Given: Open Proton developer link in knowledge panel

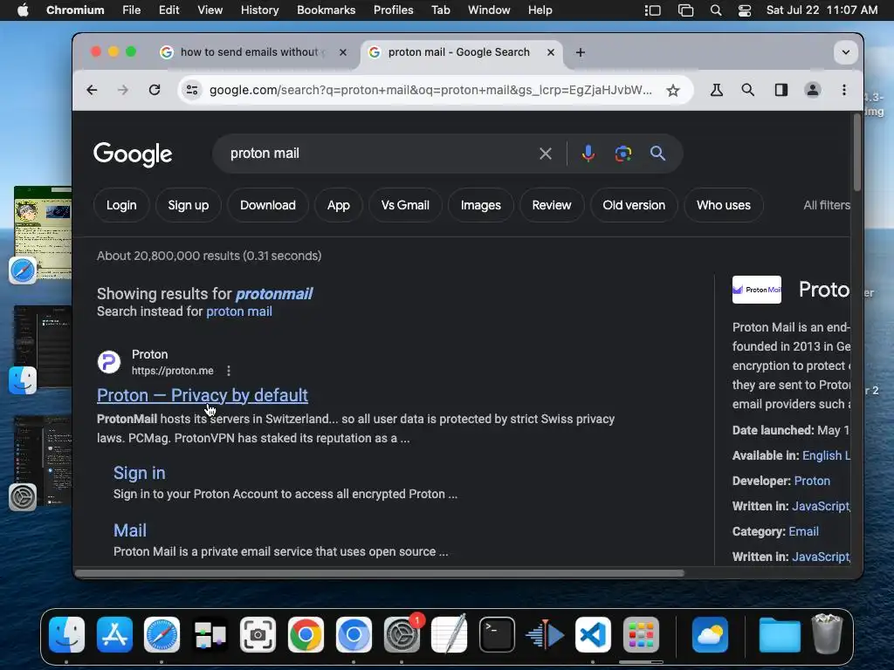Looking at the screenshot, I should tap(812, 481).
